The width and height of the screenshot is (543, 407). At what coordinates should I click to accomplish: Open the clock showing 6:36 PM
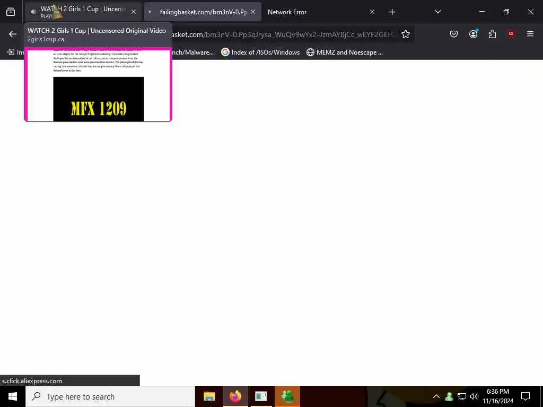pyautogui.click(x=498, y=396)
